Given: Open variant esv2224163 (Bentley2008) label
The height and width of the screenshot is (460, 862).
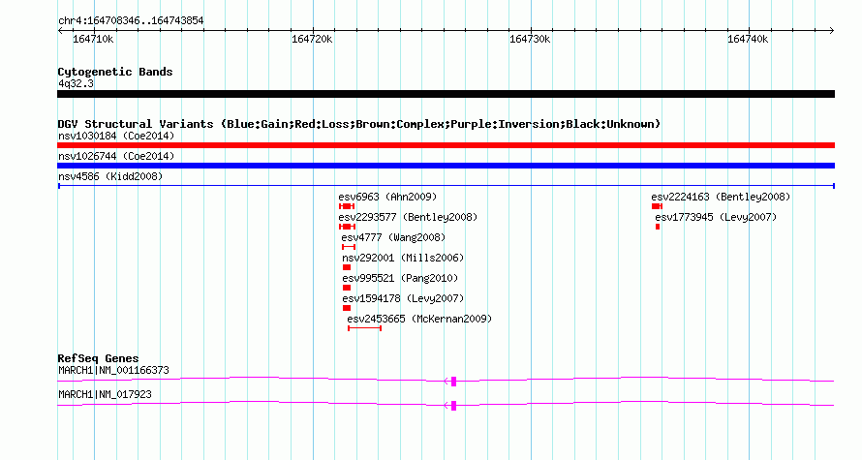Looking at the screenshot, I should coord(721,197).
